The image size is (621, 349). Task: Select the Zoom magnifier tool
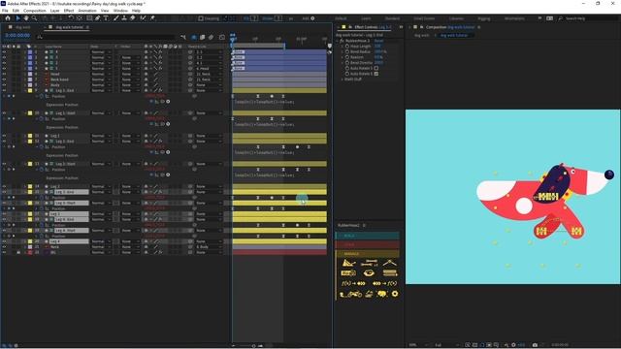(35, 18)
